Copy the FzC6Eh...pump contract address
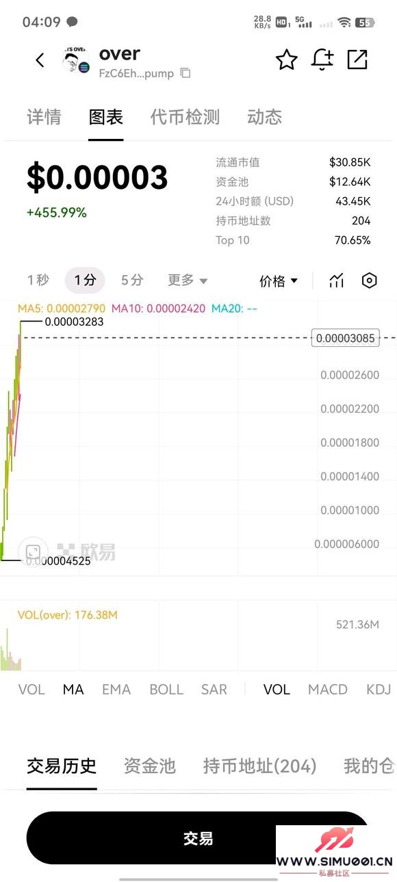Image resolution: width=397 pixels, height=882 pixels. (x=185, y=73)
